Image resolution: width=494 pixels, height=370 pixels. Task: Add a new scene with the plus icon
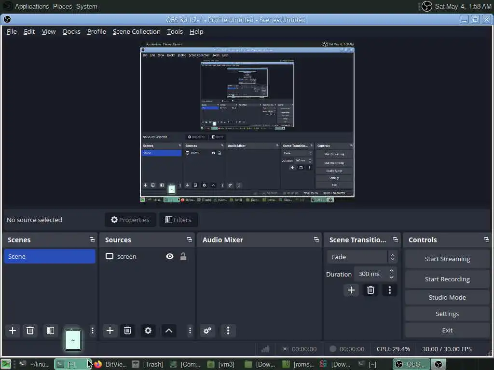tap(13, 330)
